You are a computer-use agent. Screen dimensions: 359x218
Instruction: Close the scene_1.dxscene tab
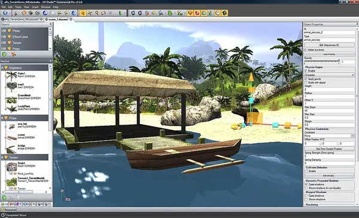click(x=71, y=19)
